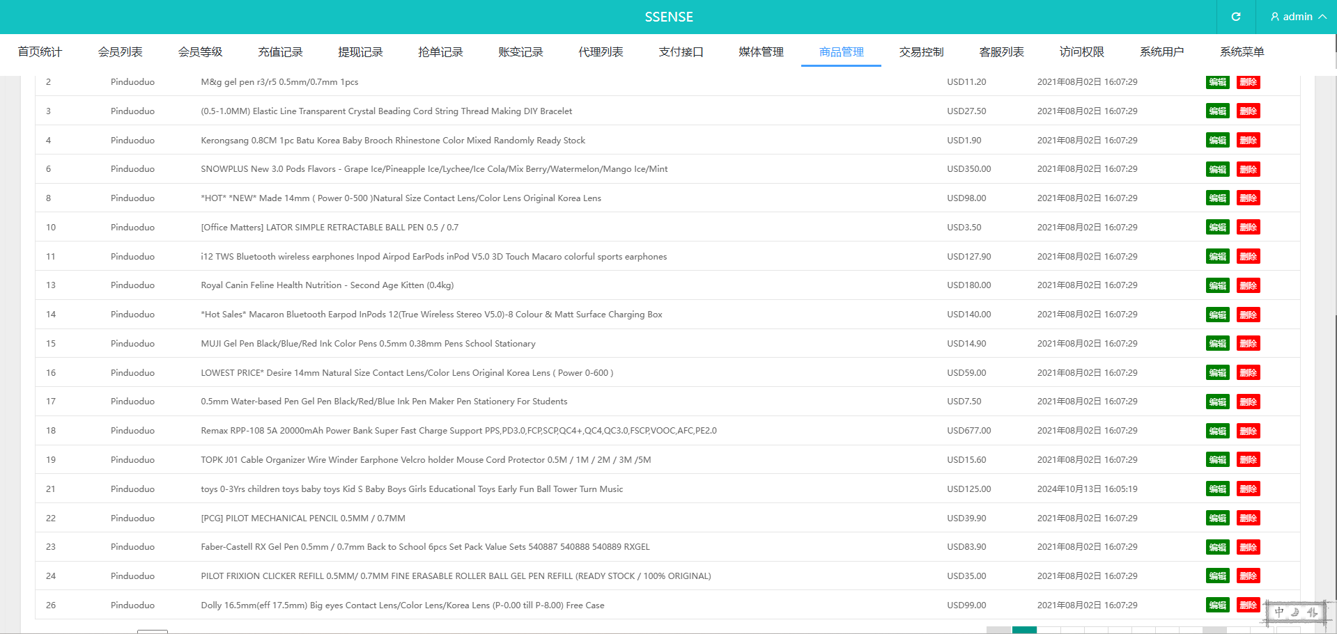Edit the i12 TWS earphones row
The image size is (1337, 634).
1218,257
